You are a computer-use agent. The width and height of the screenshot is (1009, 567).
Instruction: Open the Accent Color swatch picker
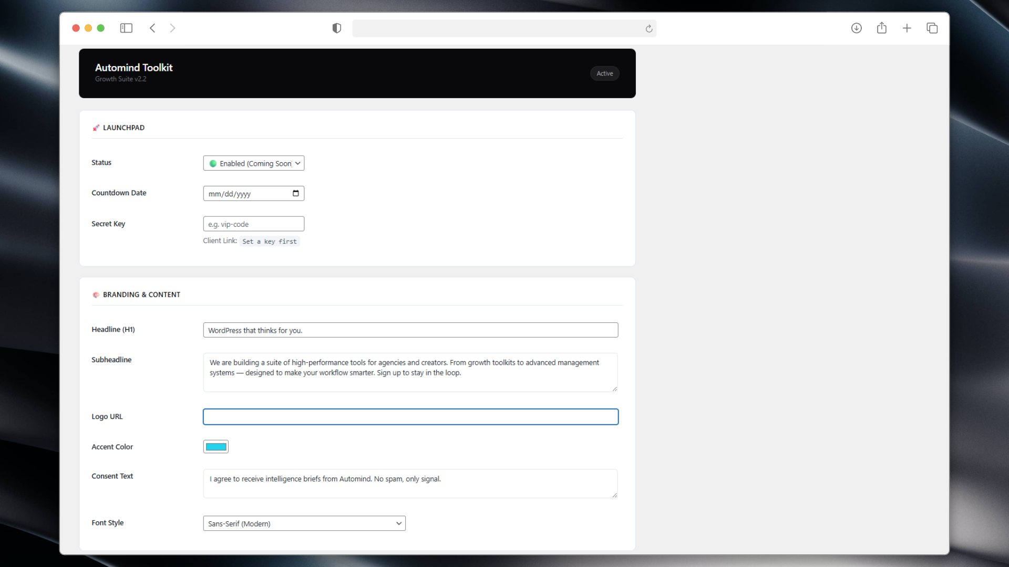point(216,447)
